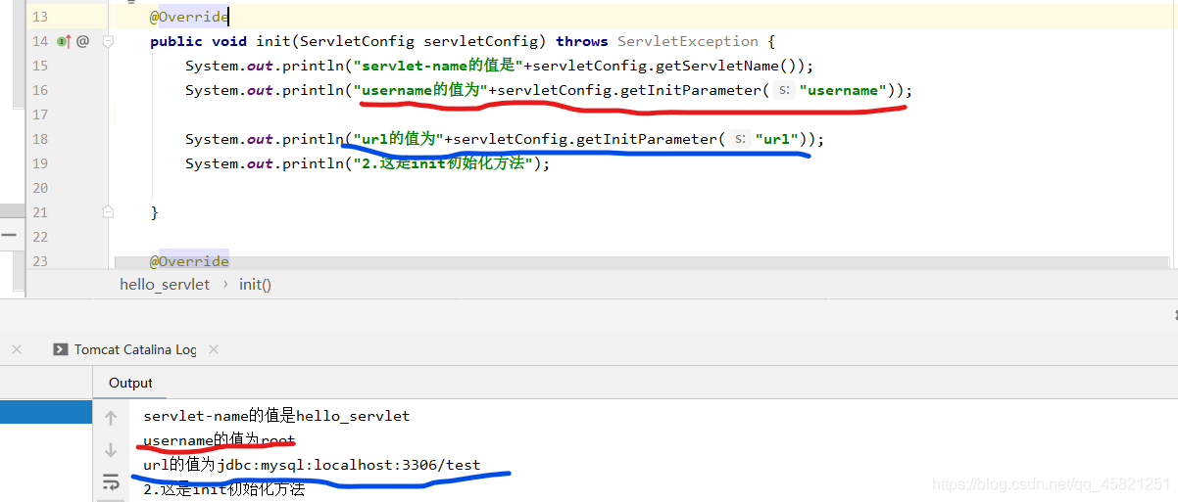Click the "username的值为" string literal on line 16
This screenshot has width=1178, height=502.
tap(420, 90)
